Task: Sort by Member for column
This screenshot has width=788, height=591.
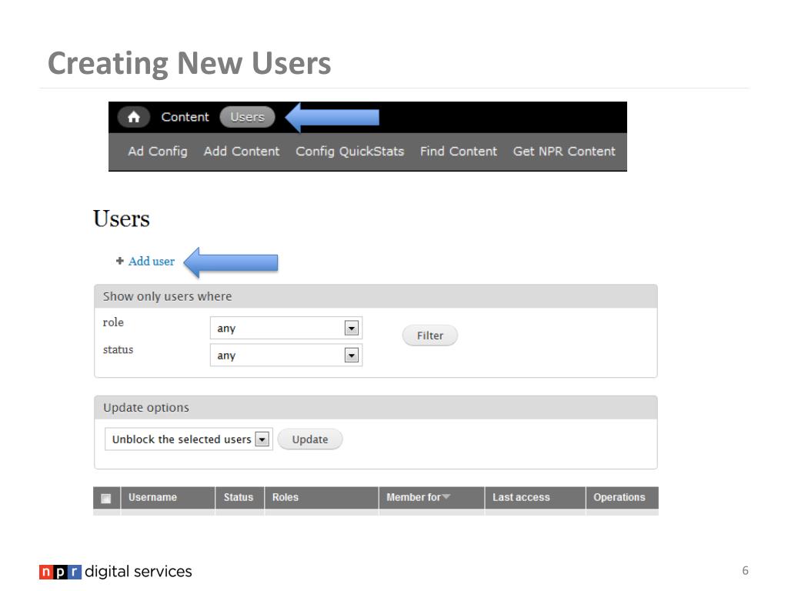Action: coord(413,497)
